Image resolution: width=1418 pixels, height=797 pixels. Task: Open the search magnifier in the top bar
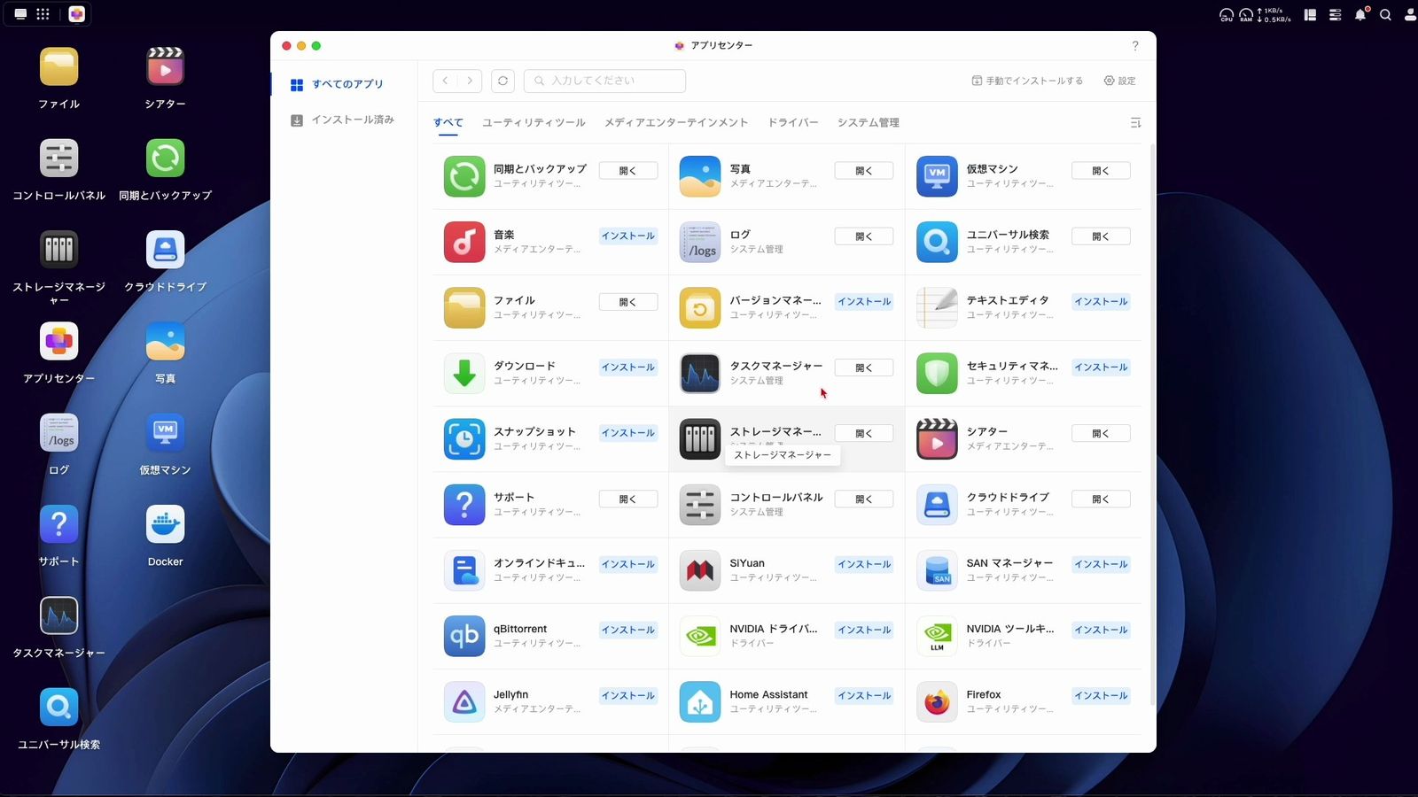pyautogui.click(x=1385, y=14)
